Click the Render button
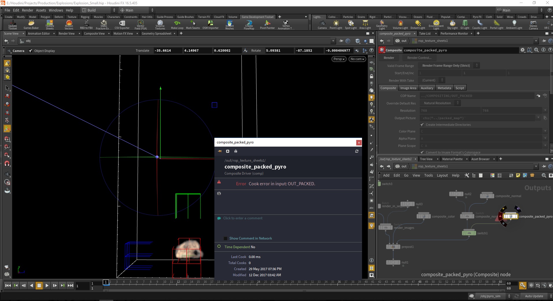The height and width of the screenshot is (301, 553). 389,58
